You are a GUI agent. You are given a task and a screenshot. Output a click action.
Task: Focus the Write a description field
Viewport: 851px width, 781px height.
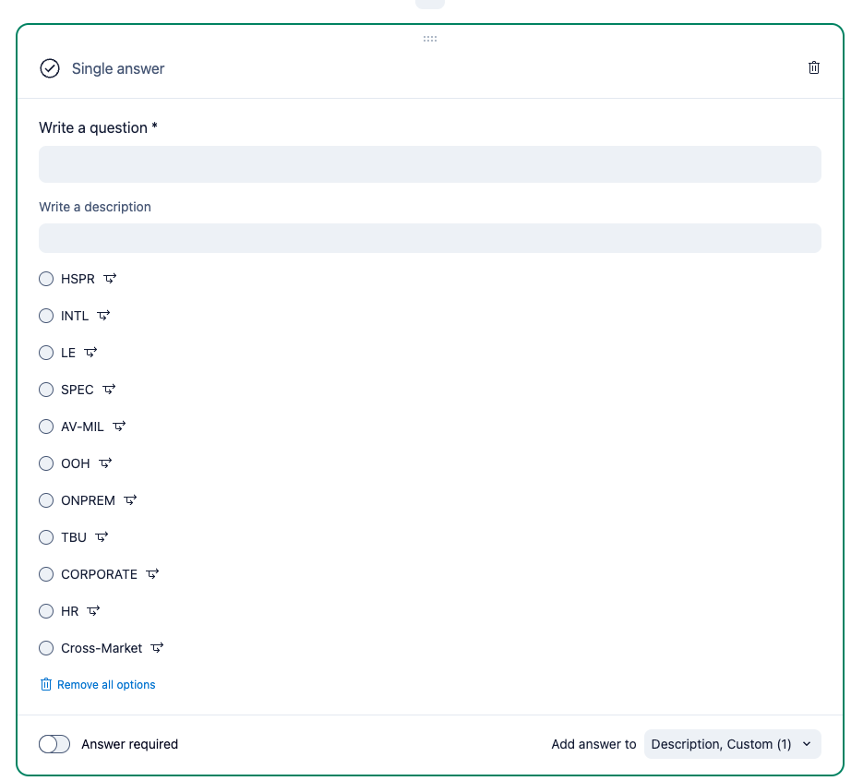click(430, 238)
